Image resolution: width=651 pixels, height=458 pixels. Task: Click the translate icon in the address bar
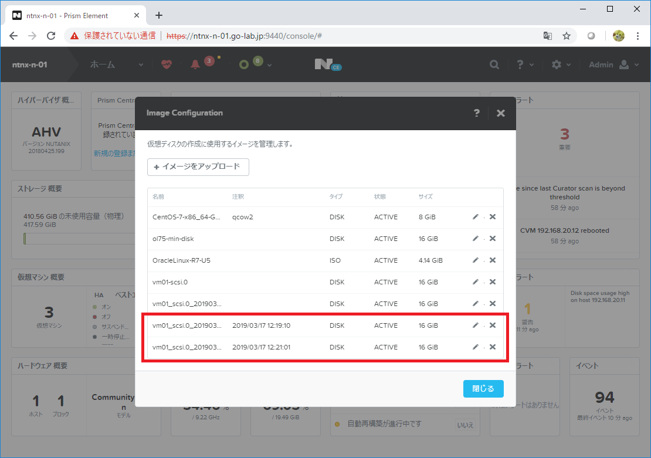[x=547, y=36]
